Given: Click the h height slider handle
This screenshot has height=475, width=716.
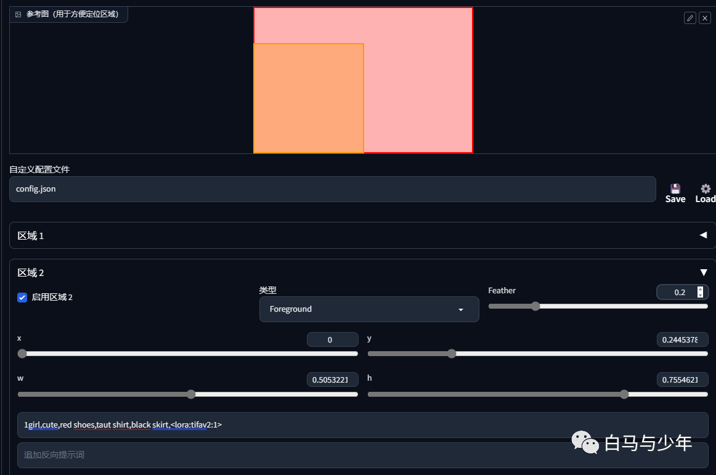Looking at the screenshot, I should (624, 394).
